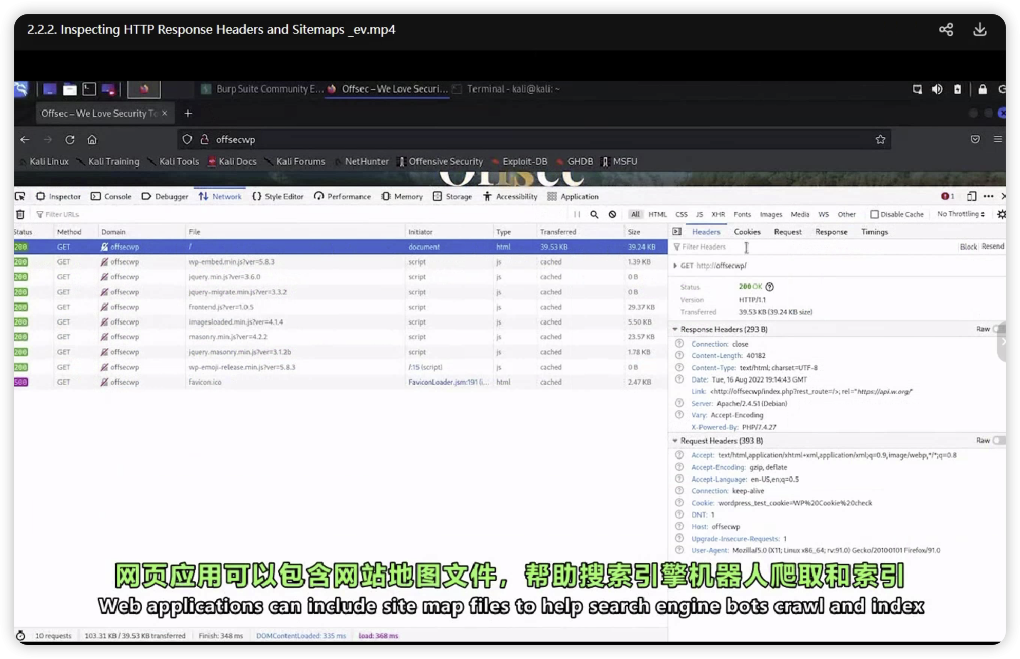Click the Resend button
The width and height of the screenshot is (1020, 659).
tap(992, 247)
